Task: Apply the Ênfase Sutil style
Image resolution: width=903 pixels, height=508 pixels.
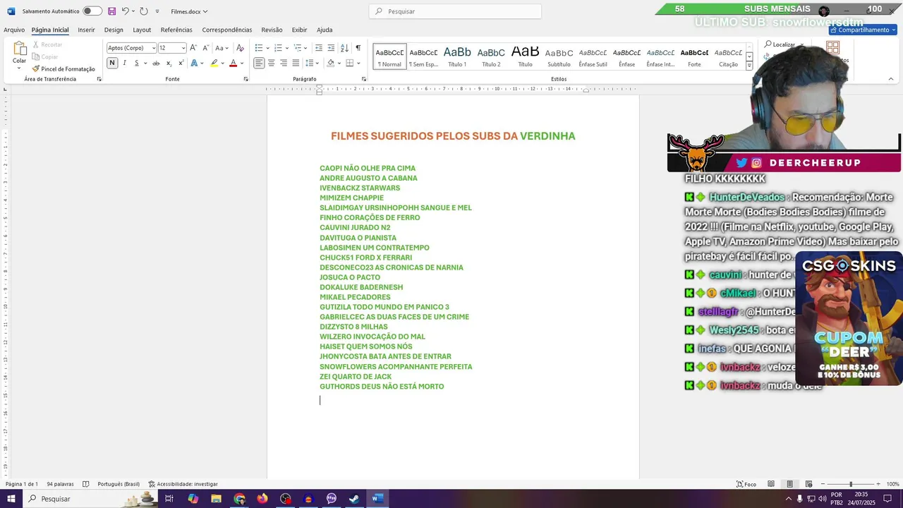Action: (593, 56)
